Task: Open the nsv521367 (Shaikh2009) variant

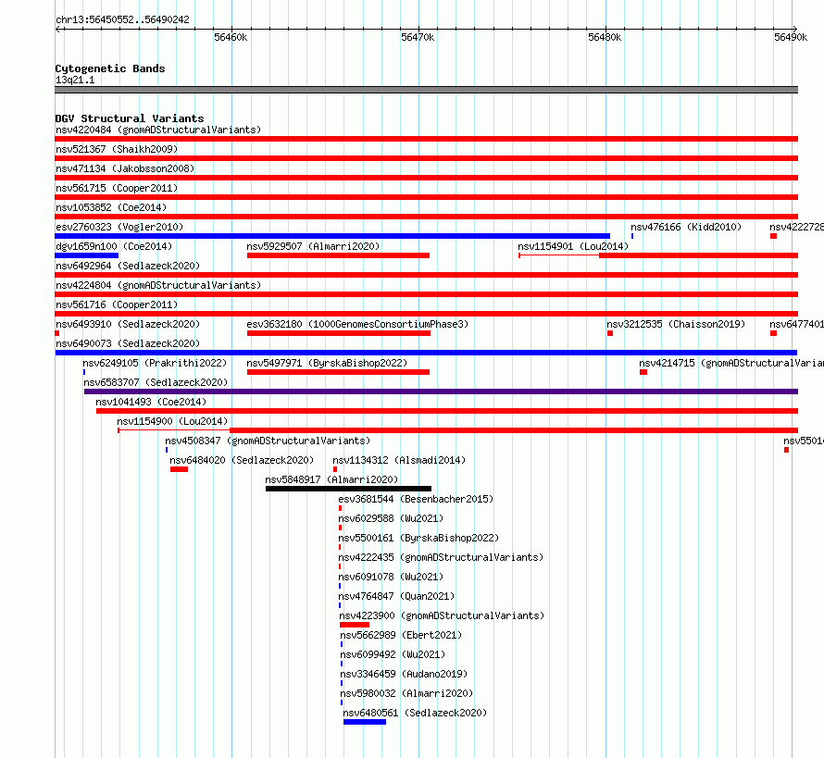Action: (x=117, y=149)
